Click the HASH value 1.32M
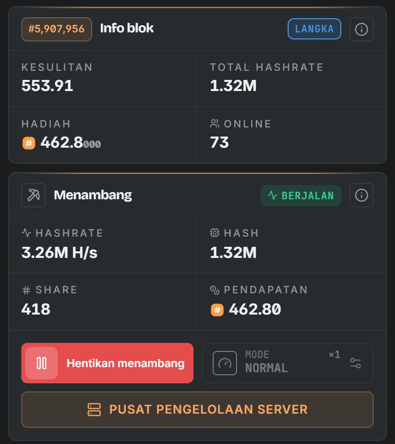The image size is (395, 444). (233, 252)
